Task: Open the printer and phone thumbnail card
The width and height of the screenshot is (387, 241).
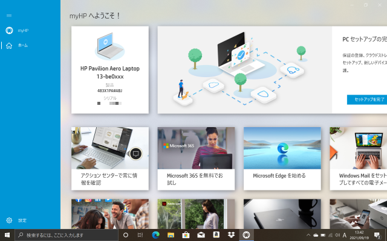Action: pos(359,214)
